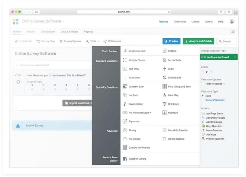Expand the Online Survey Software project dropdown
The width and height of the screenshot is (246, 177).
point(63,21)
